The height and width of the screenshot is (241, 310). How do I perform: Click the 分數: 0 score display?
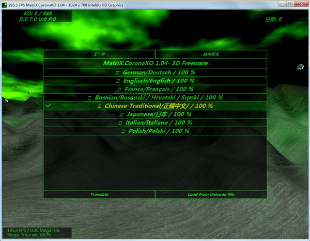point(273,20)
